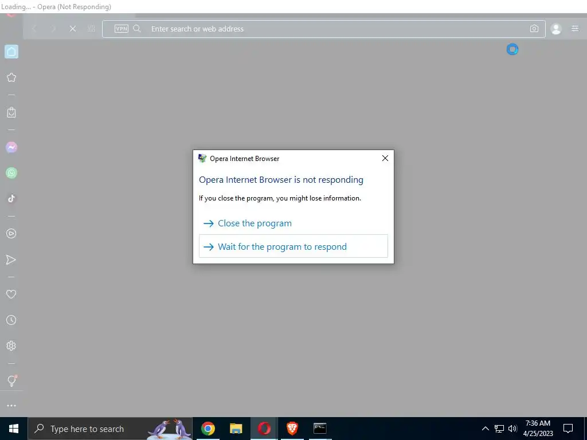Click the search magnifier in address bar

(137, 29)
